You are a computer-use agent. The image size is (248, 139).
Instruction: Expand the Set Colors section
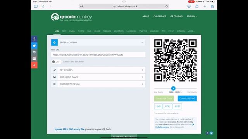pyautogui.click(x=142, y=70)
